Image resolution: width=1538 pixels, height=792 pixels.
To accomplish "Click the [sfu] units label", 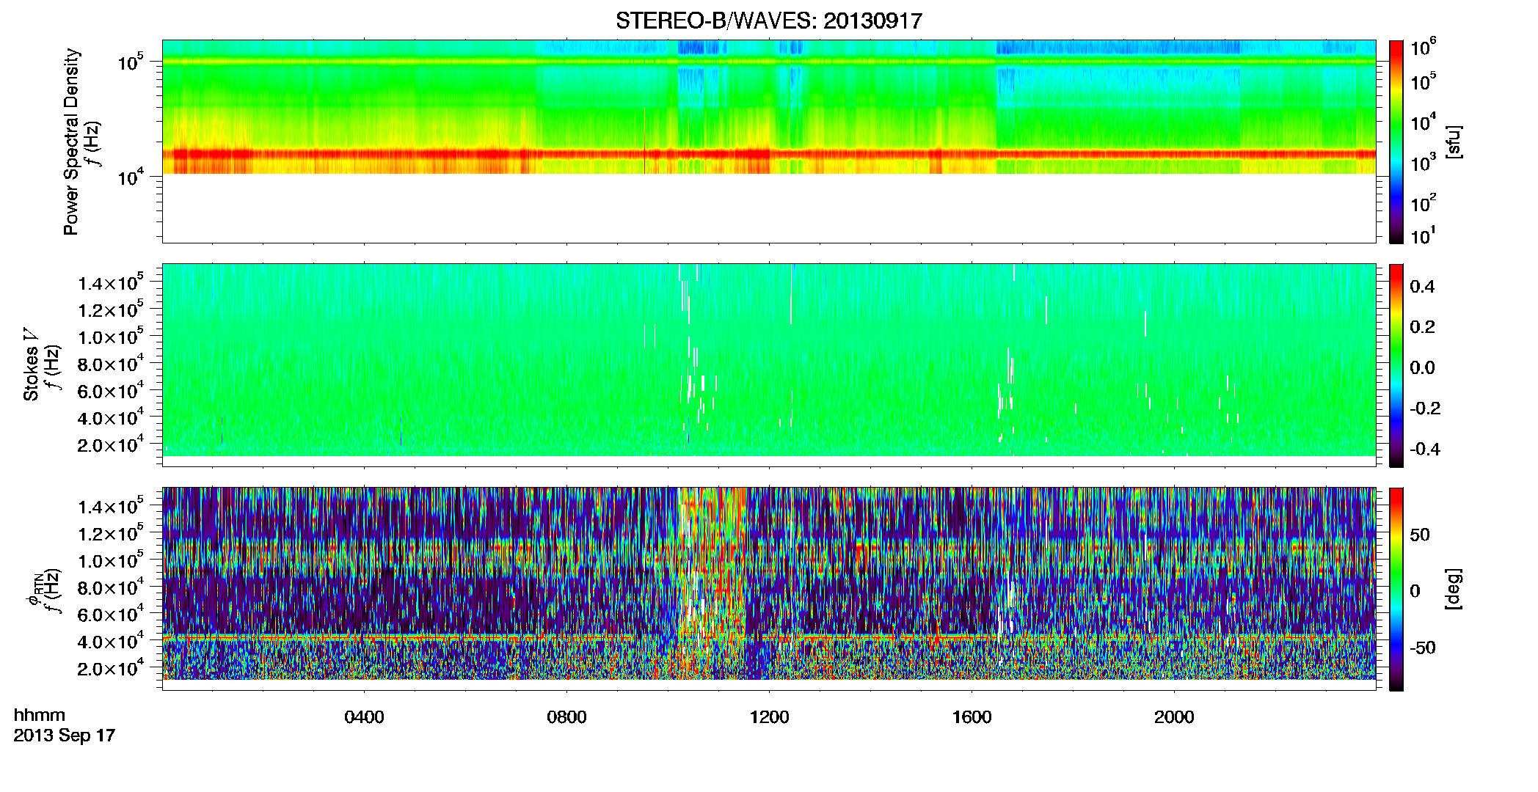I will 1454,142.
